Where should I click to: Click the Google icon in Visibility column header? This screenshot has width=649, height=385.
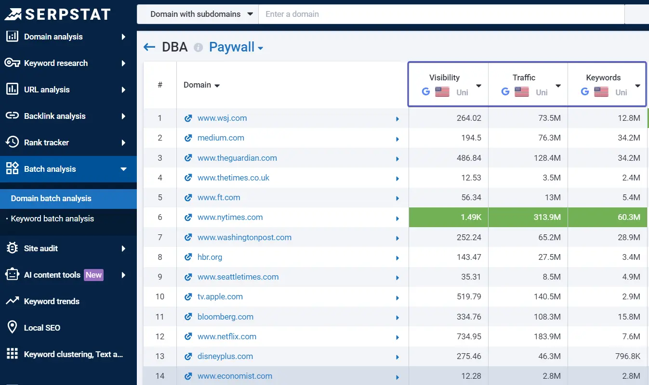[426, 91]
